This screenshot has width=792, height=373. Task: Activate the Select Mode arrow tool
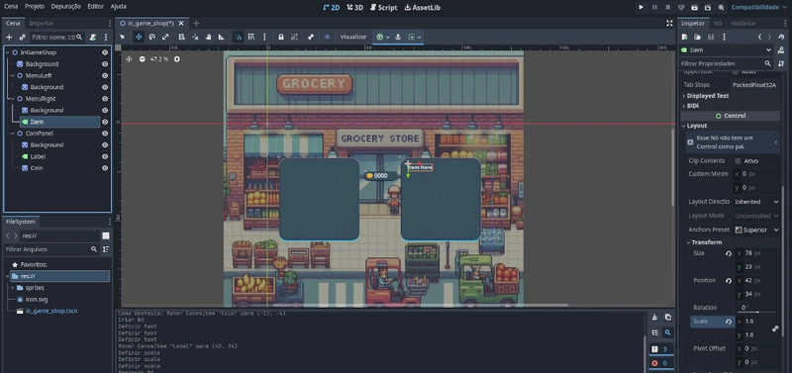[122, 37]
